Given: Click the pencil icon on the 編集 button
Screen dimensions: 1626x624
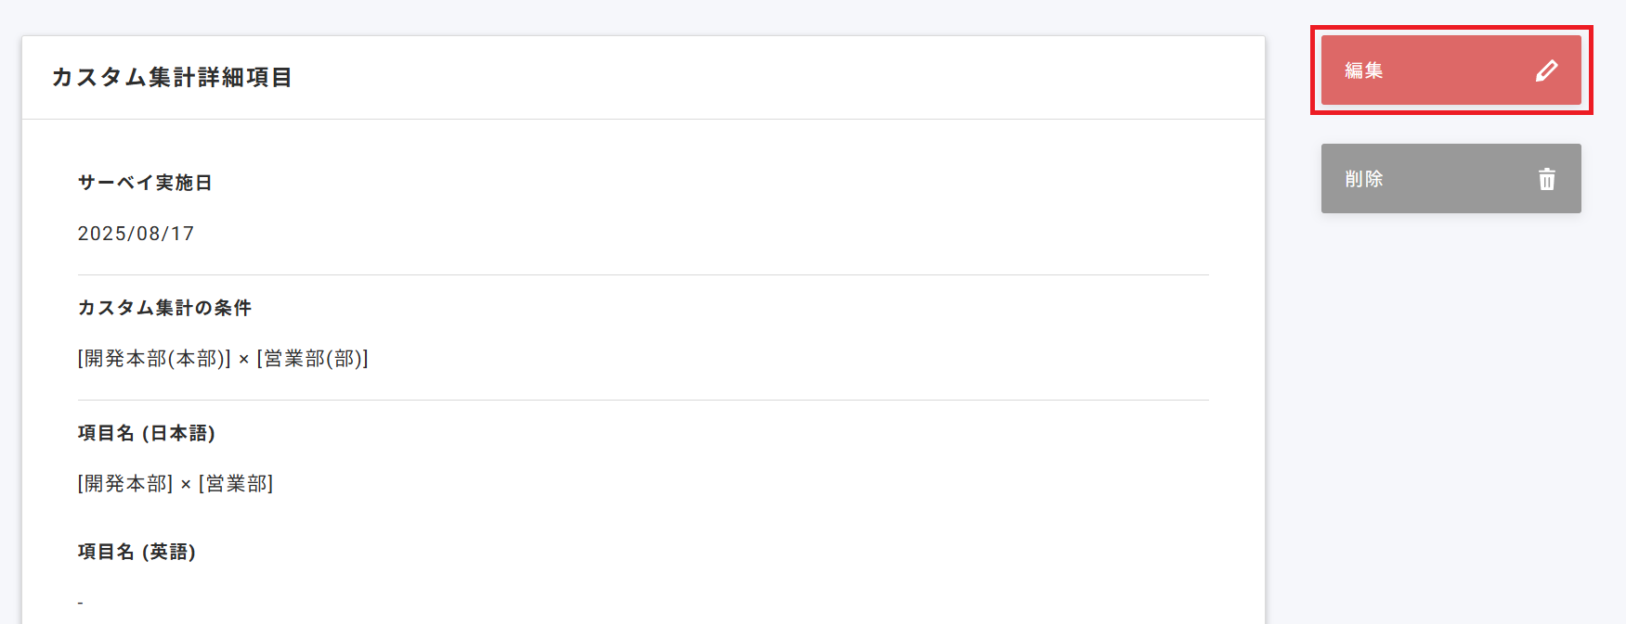Looking at the screenshot, I should pos(1547,69).
